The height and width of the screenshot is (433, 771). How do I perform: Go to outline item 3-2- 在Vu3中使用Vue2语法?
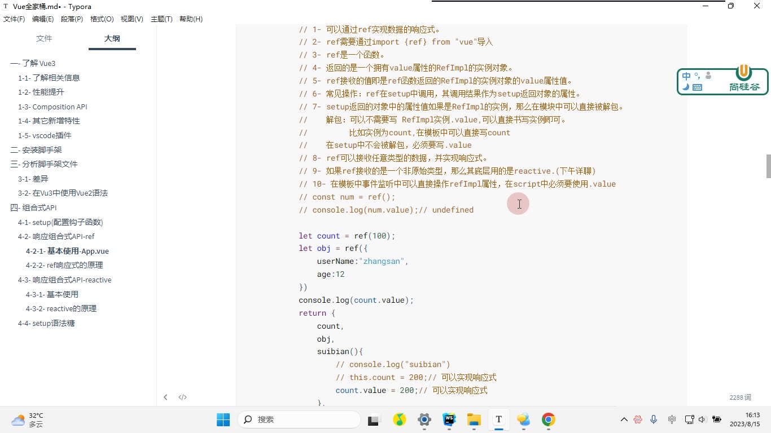(x=63, y=193)
